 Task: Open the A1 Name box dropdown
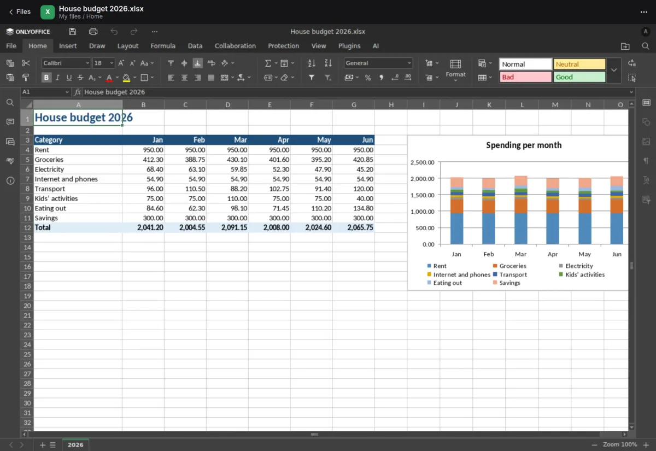coord(68,92)
